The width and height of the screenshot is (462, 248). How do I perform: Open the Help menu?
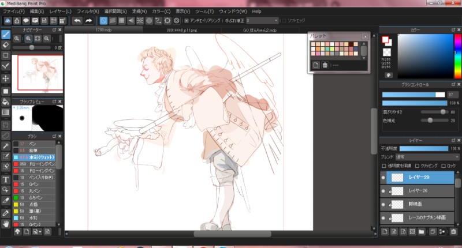(x=256, y=11)
